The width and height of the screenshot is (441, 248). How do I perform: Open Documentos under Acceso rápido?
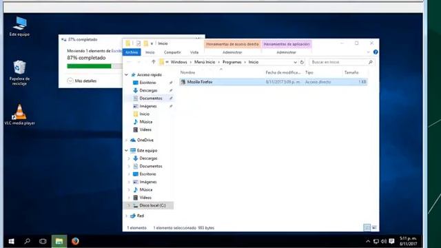(x=151, y=99)
